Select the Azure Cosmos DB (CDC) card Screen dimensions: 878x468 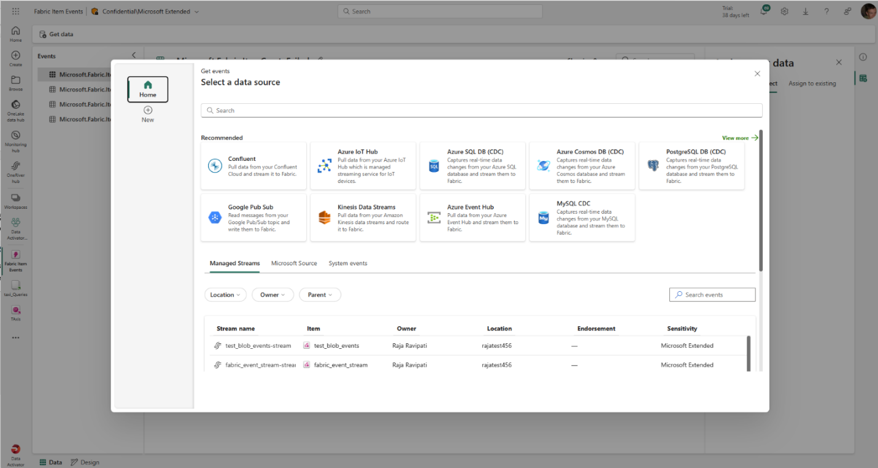tap(582, 166)
